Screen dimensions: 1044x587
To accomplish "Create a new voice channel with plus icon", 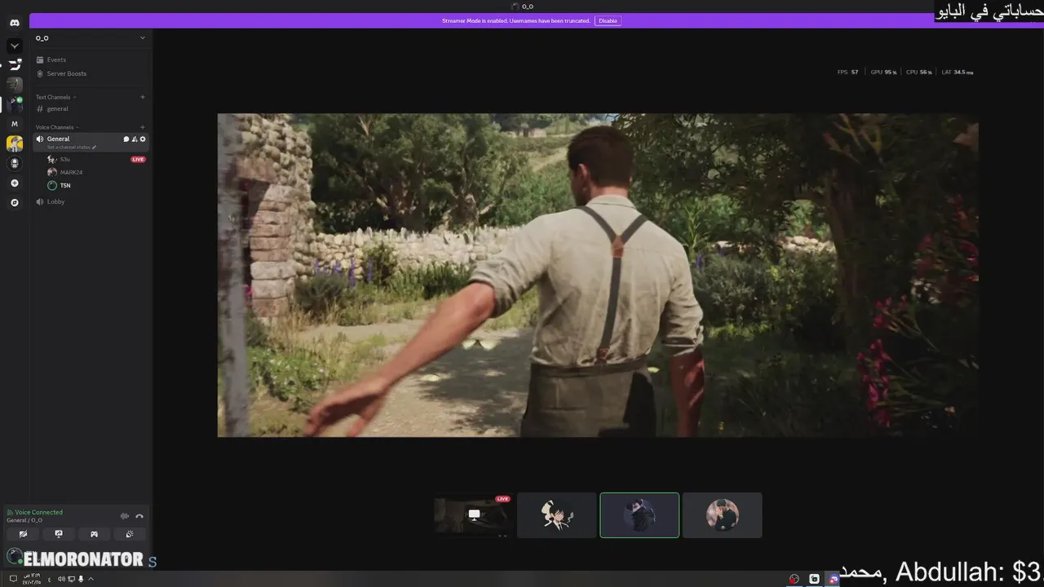I will 143,127.
